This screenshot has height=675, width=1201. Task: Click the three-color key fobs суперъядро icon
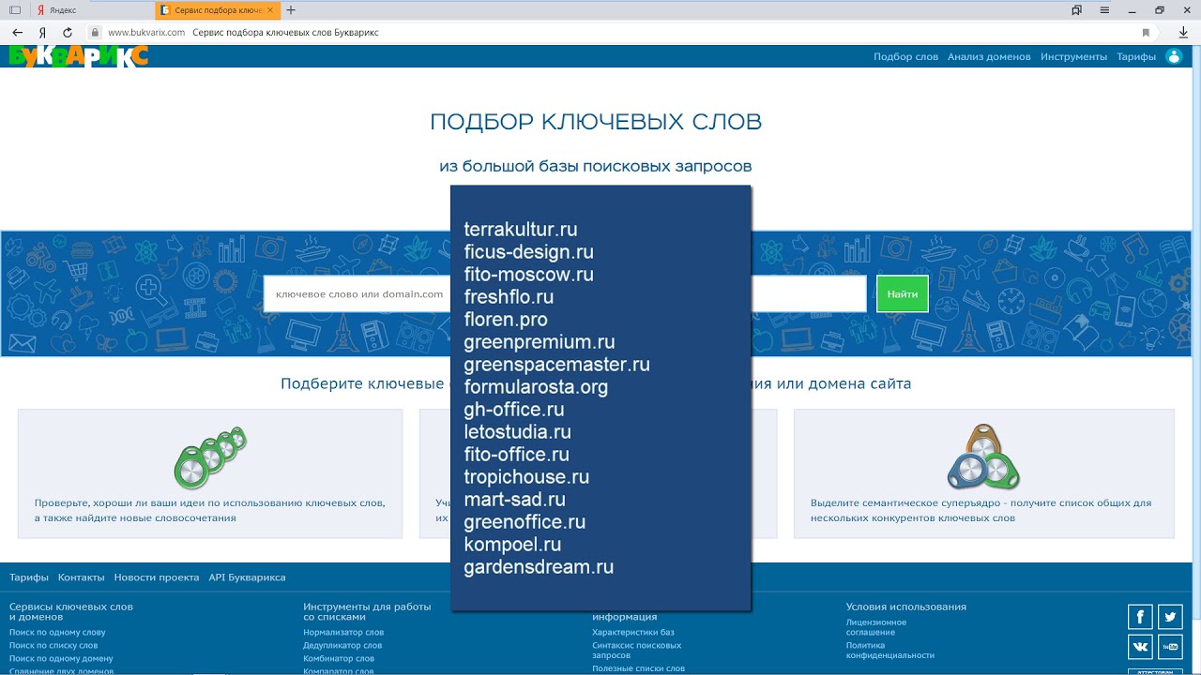pyautogui.click(x=982, y=457)
